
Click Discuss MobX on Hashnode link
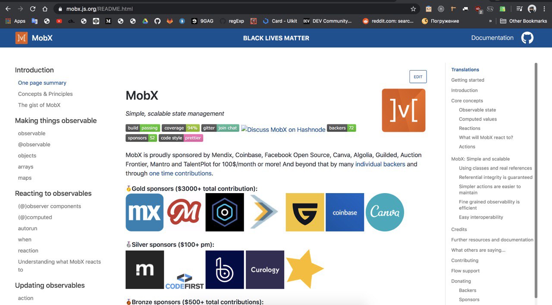(283, 129)
